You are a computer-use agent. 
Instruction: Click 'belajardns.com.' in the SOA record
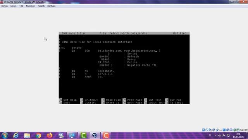110,51
